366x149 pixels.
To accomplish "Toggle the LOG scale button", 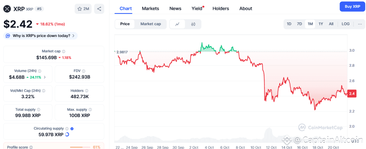I will [346, 24].
